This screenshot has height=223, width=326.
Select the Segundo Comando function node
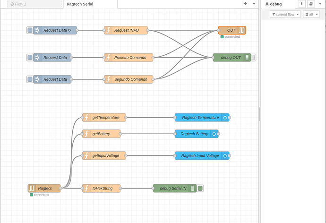click(129, 79)
